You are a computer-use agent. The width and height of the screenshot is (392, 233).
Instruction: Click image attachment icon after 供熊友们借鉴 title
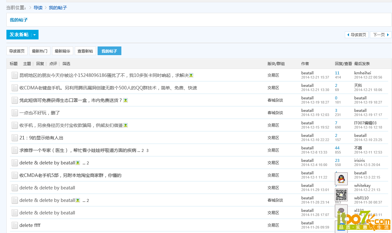[126, 125]
